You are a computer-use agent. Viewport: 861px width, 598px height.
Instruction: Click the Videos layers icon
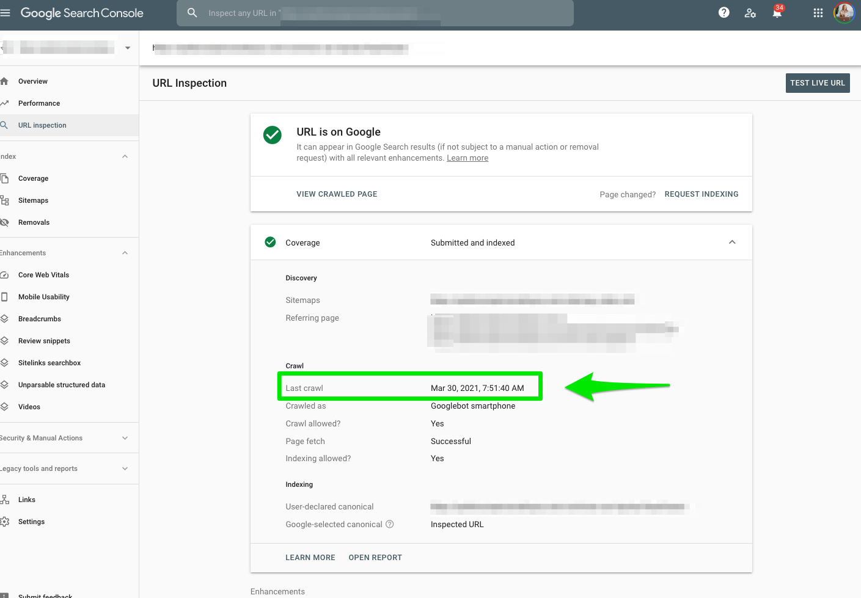pyautogui.click(x=4, y=407)
